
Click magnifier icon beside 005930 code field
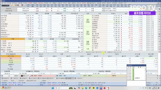pos(20,76)
